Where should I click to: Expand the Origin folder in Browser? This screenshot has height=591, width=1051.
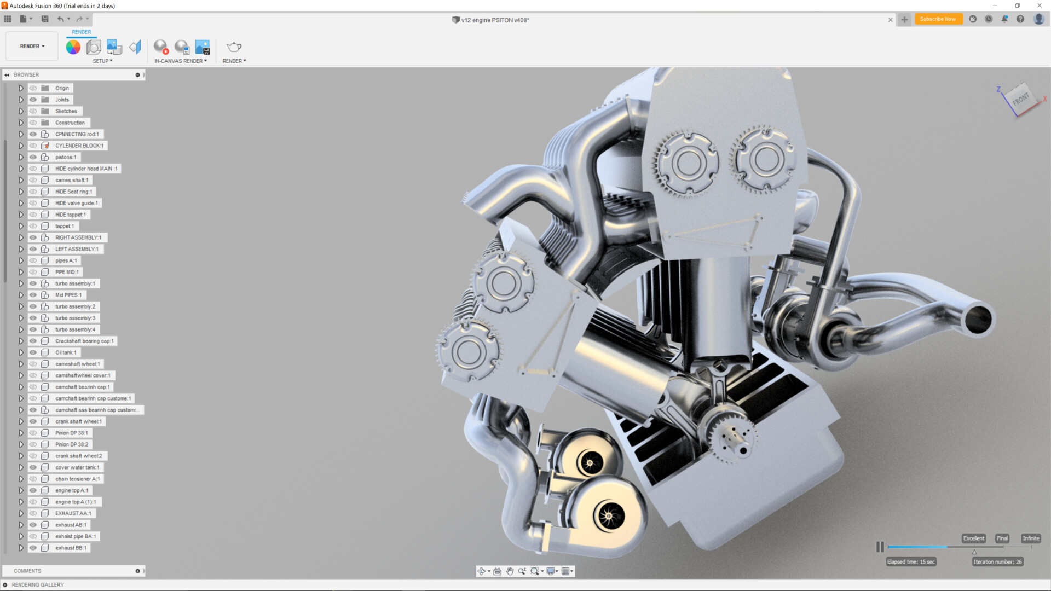pos(21,88)
